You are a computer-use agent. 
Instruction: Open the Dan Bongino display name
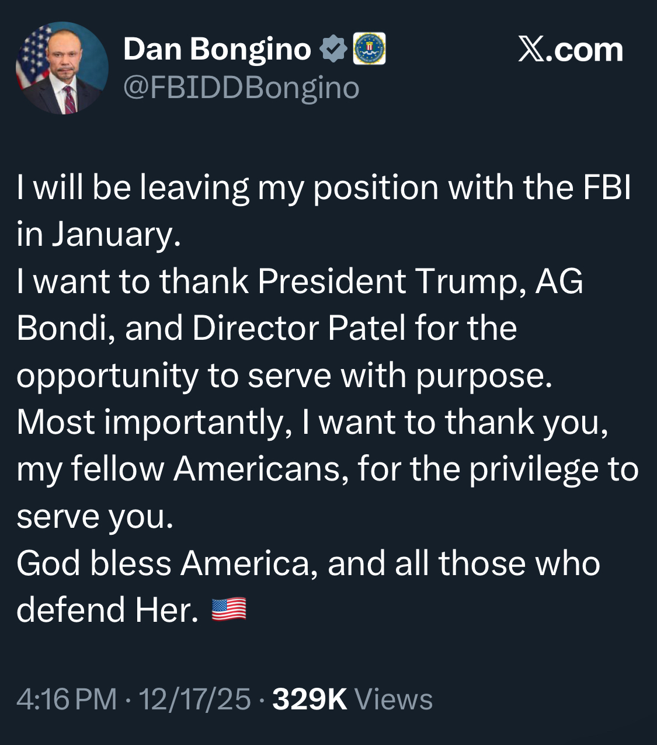[x=217, y=49]
